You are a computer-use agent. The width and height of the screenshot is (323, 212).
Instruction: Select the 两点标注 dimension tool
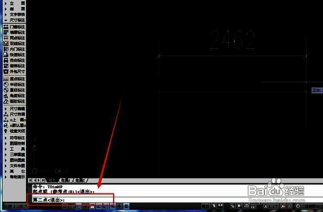coord(14,38)
